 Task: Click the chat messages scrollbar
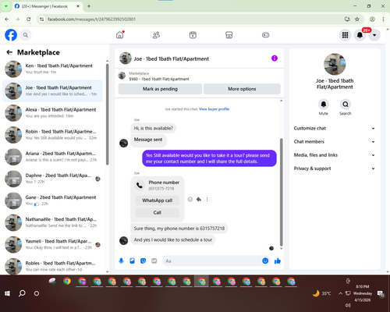pyautogui.click(x=281, y=192)
